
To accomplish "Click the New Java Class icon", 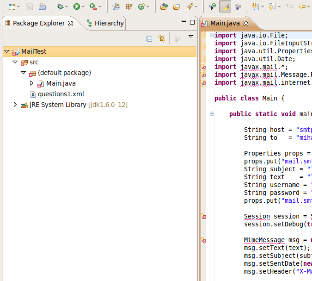I will 141,7.
